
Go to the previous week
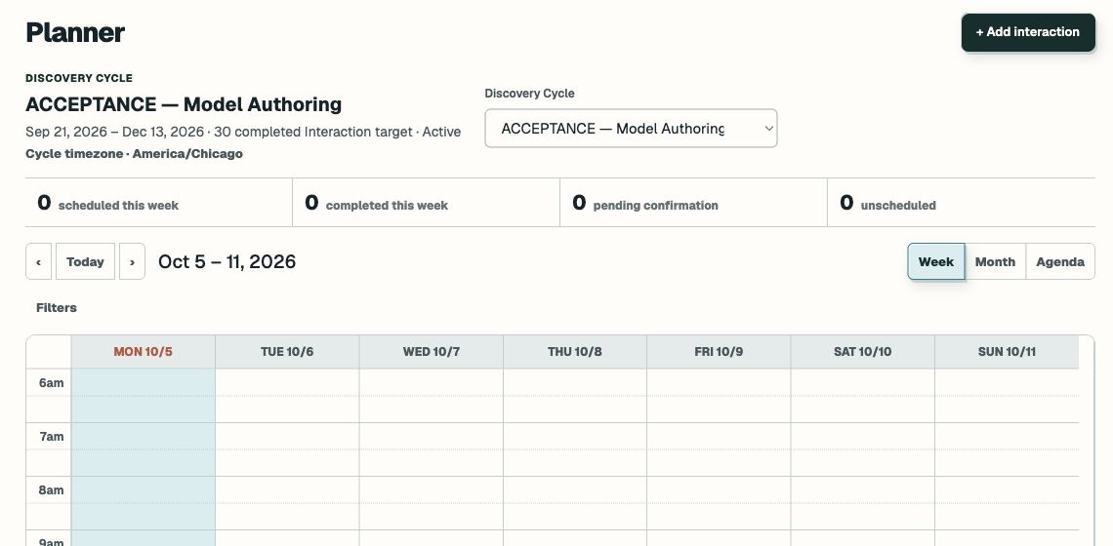38,261
